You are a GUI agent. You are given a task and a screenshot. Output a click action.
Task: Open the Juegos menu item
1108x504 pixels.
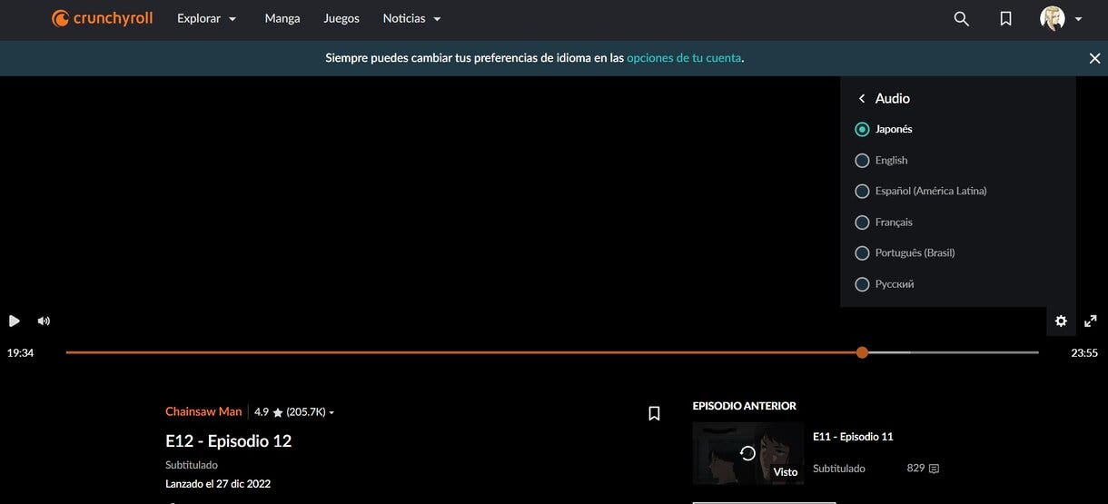pos(341,18)
